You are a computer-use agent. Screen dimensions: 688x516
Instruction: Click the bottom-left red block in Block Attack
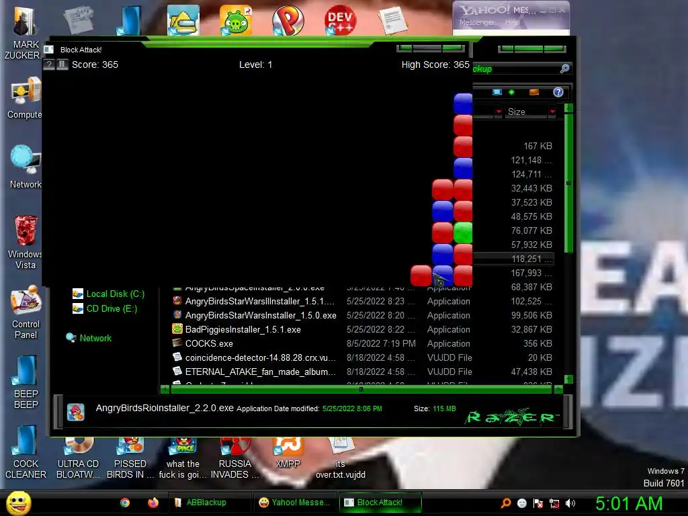(x=421, y=275)
